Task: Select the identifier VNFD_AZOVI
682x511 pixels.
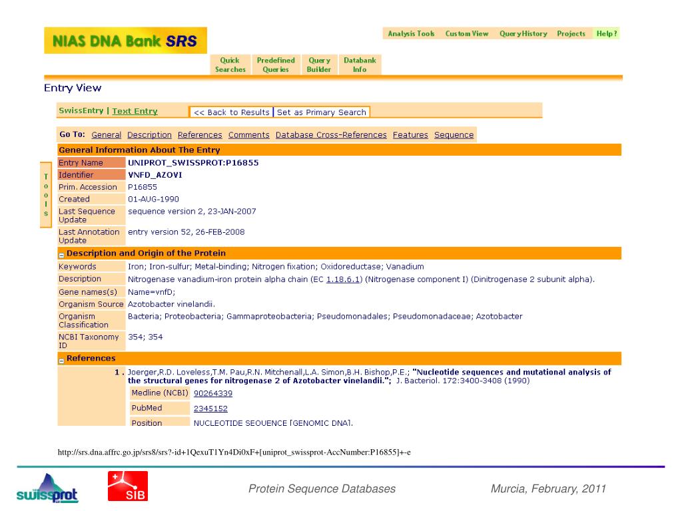Action: (x=155, y=175)
